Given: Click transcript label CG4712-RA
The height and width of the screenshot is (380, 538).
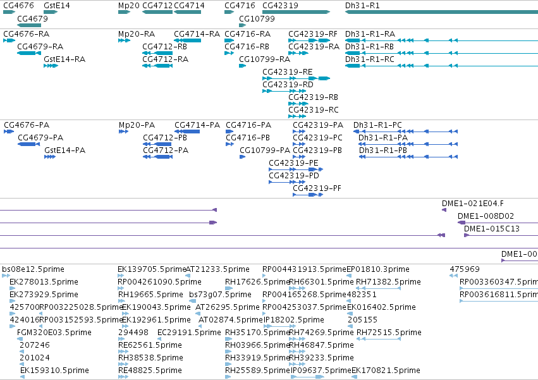Looking at the screenshot, I should point(166,59).
